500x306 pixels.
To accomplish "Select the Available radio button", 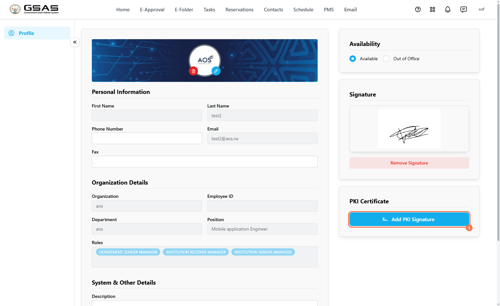I will tap(353, 59).
